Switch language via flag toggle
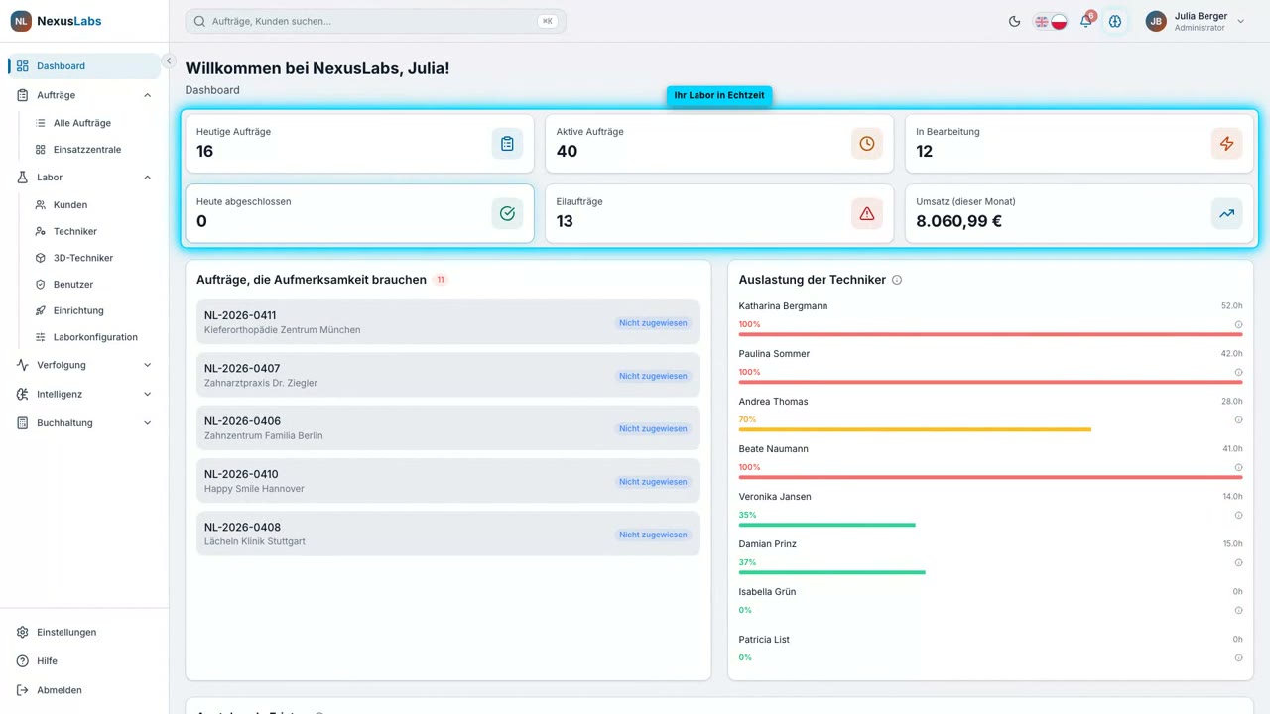This screenshot has width=1270, height=714. (x=1050, y=21)
